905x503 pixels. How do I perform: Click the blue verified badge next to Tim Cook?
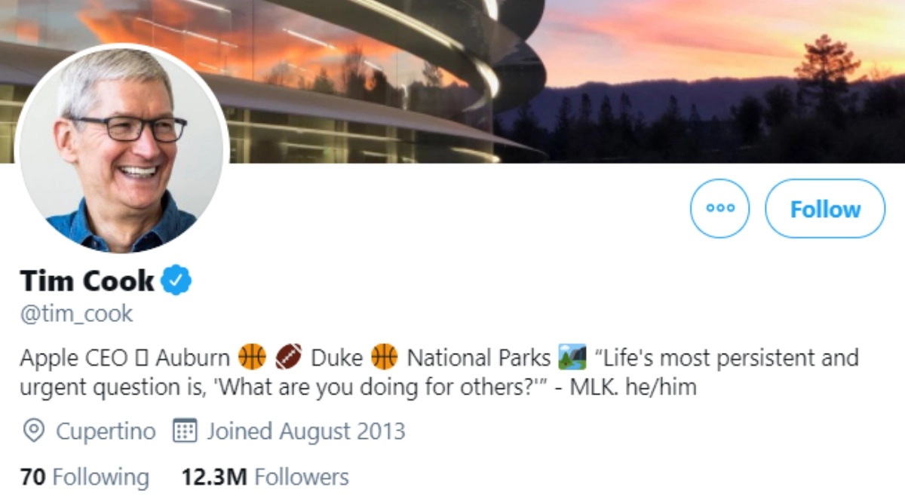pyautogui.click(x=175, y=280)
